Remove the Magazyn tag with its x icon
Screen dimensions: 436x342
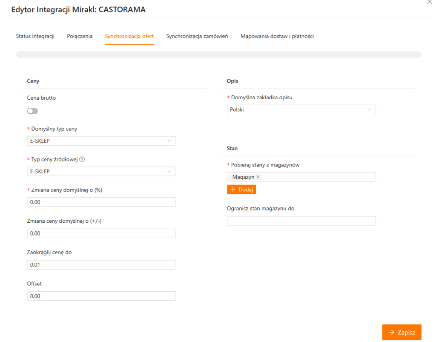pyautogui.click(x=258, y=177)
